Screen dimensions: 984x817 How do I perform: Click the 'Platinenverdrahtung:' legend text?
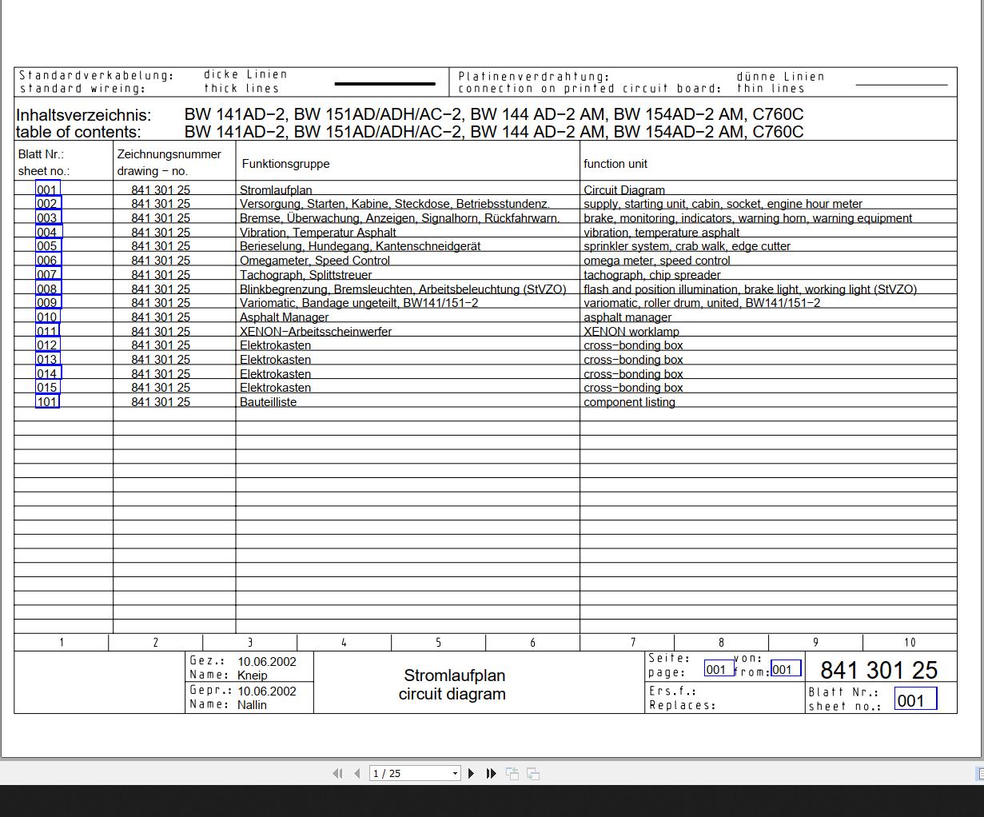pos(533,77)
